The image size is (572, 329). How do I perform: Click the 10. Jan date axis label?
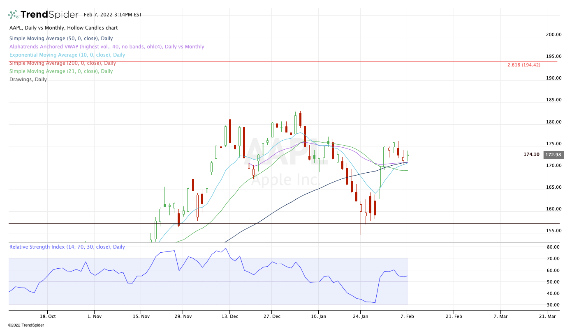(x=318, y=316)
